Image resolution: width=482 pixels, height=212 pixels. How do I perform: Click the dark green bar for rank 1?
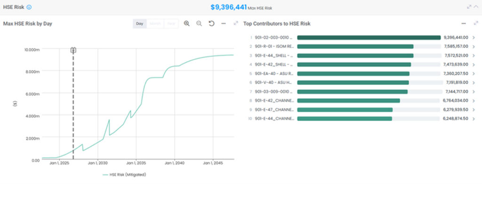(369, 38)
